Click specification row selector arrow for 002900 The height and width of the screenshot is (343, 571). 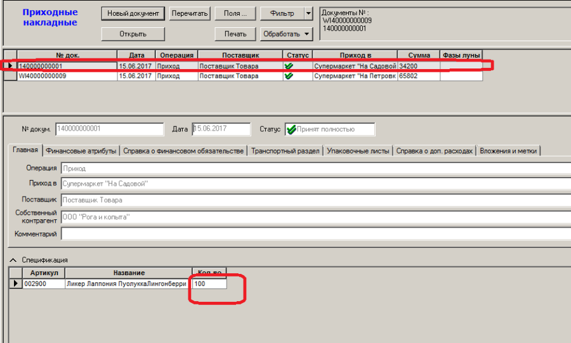15,283
